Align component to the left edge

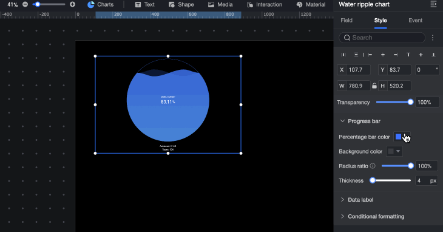point(370,55)
